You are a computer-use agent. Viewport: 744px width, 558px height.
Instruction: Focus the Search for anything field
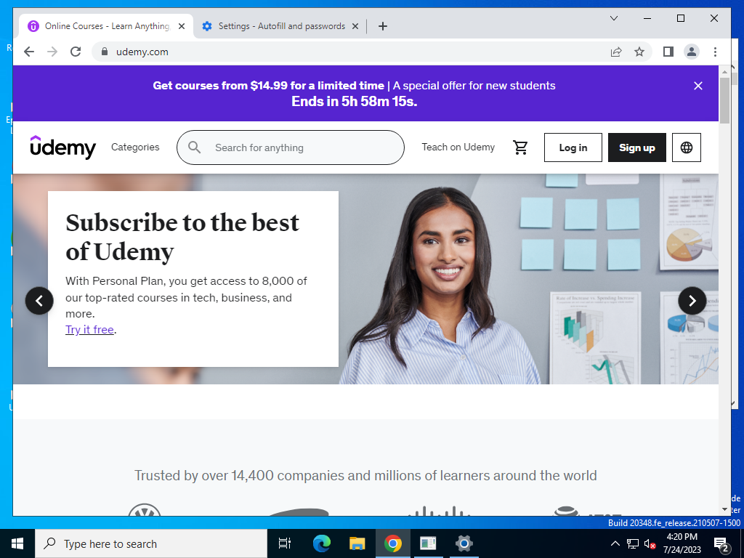pos(291,147)
